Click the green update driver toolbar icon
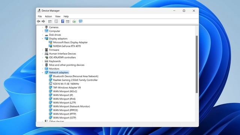Screen dimensions: 240x135 [x=74, y=21]
